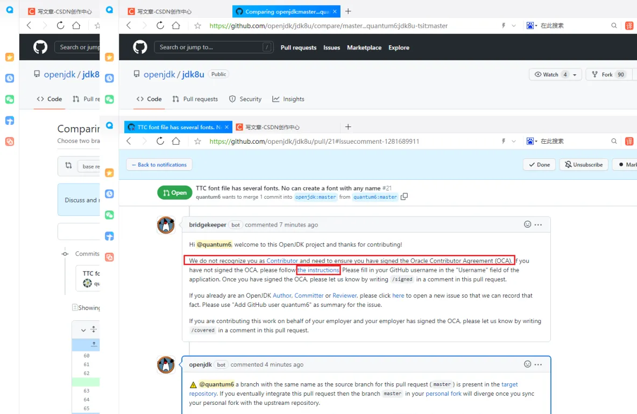Open the jdk8u repo's Pull requests tab beside Security
637x414 pixels.
[195, 99]
